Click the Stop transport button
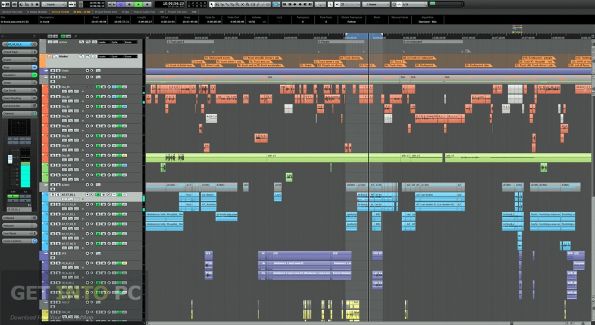Screen dimensions: 595x325 129,4
